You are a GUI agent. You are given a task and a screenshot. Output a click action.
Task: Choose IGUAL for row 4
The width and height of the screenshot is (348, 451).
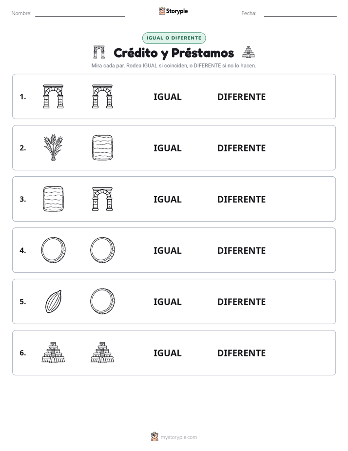pos(167,250)
